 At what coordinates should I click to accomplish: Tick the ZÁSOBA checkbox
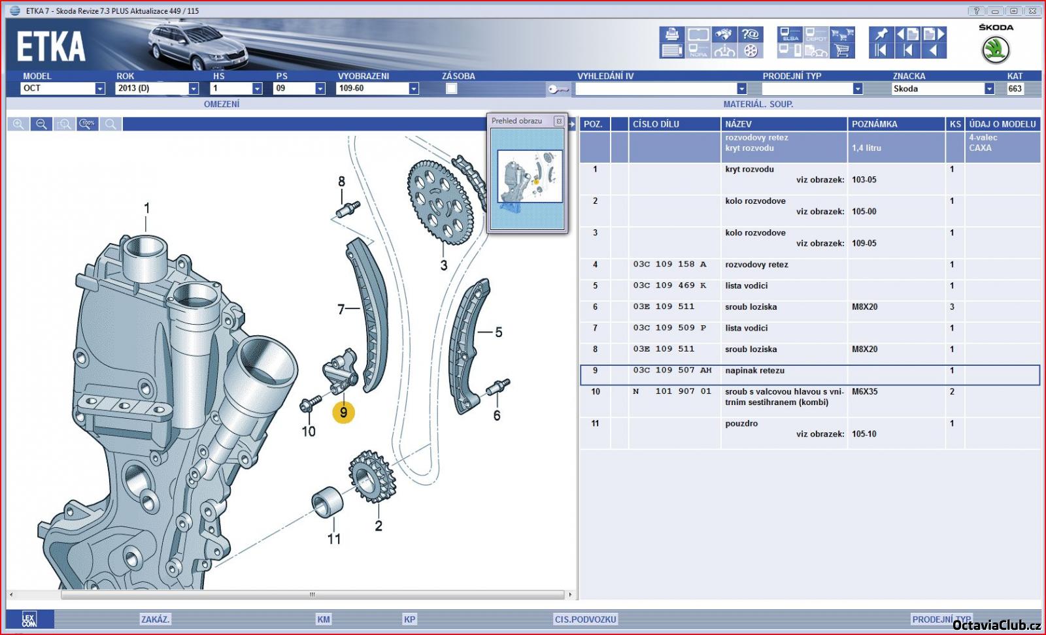pyautogui.click(x=451, y=89)
